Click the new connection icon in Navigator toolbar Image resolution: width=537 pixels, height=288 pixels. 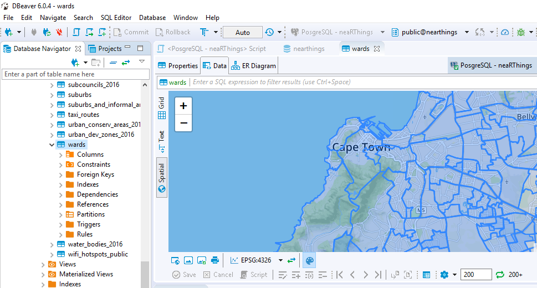pyautogui.click(x=75, y=63)
